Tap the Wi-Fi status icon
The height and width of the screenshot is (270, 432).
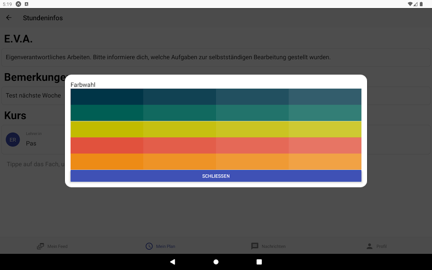[x=410, y=4]
